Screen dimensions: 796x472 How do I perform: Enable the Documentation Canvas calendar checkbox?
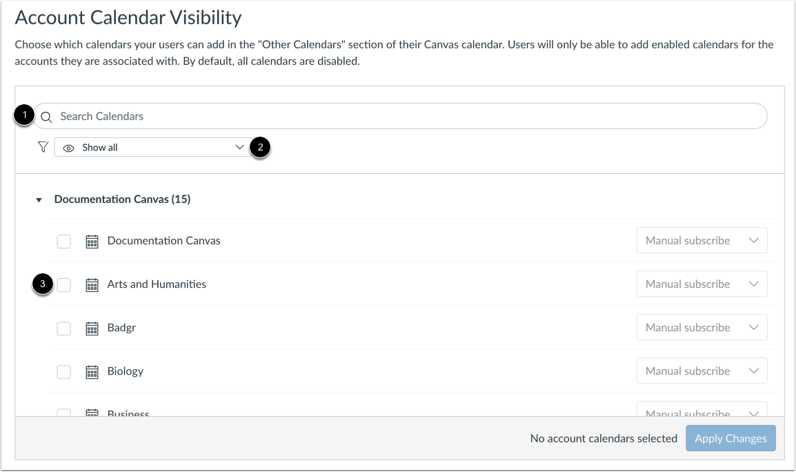tap(63, 241)
